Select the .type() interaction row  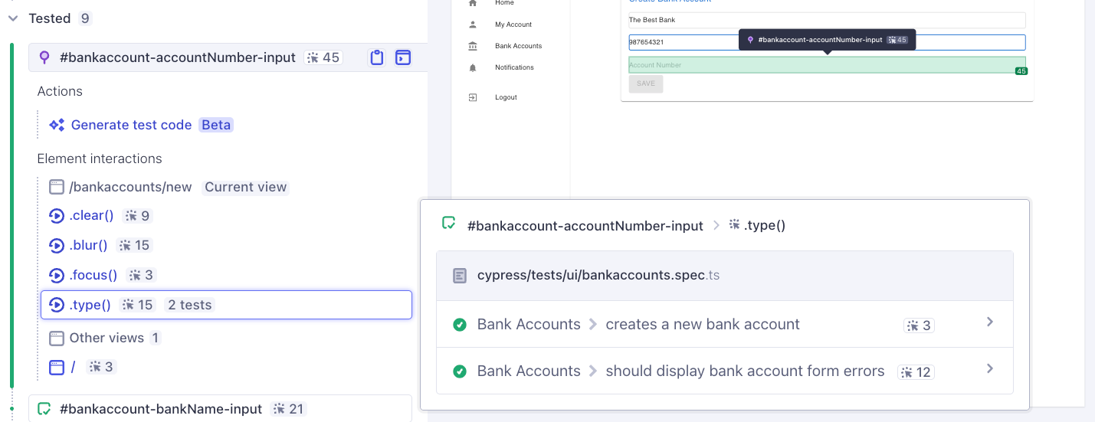pos(226,305)
